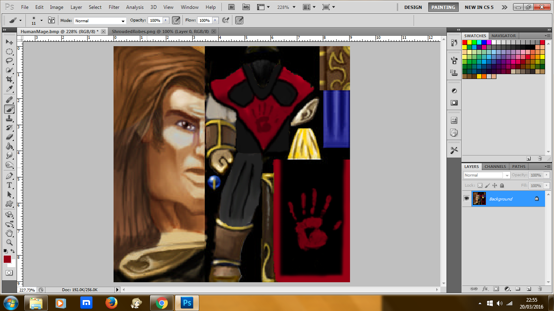Open the Image menu
Screen dimensions: 554x311
(56, 7)
